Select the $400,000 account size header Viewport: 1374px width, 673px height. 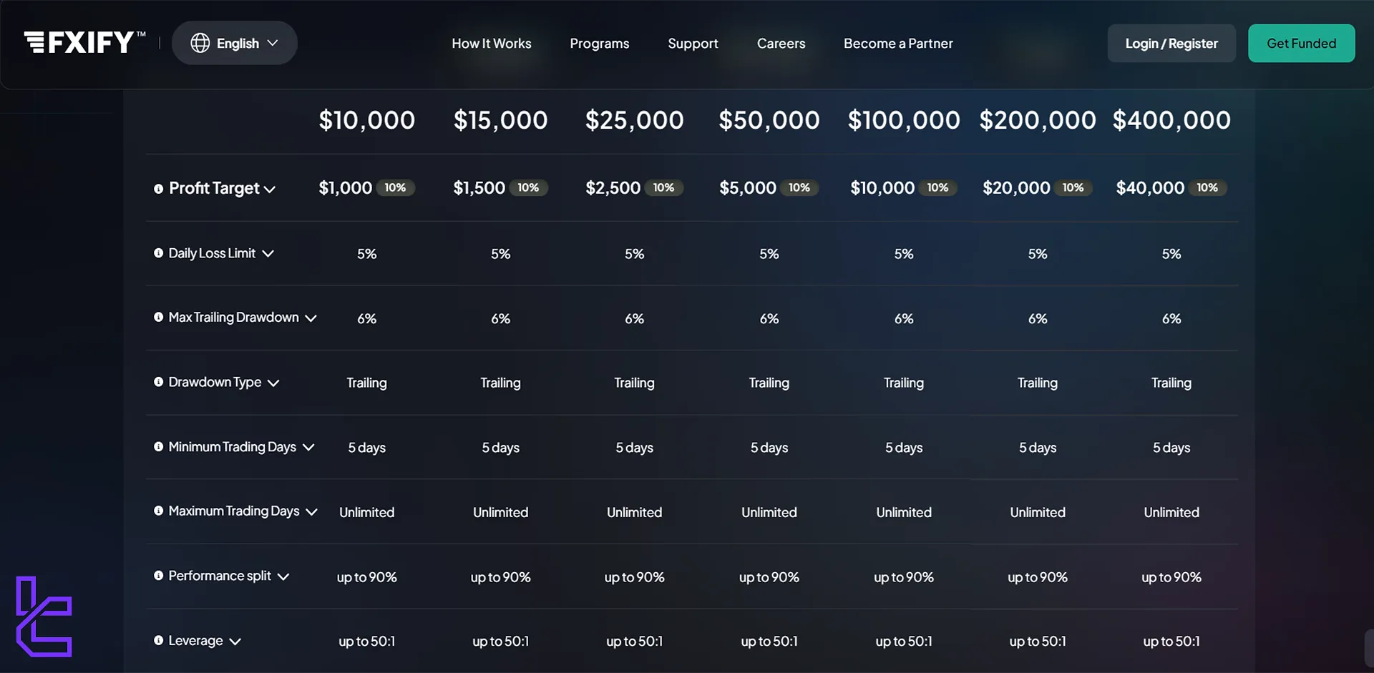pyautogui.click(x=1171, y=120)
